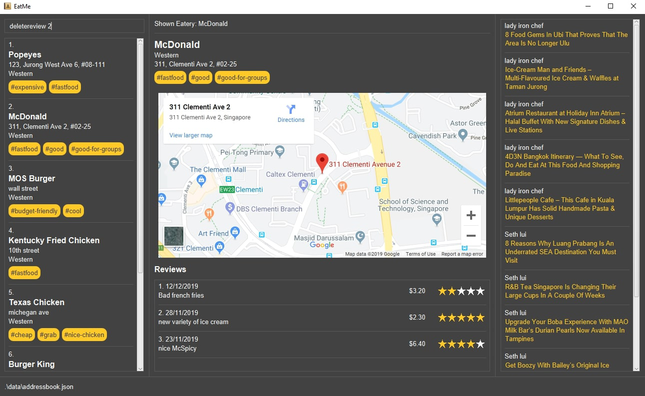The height and width of the screenshot is (396, 645).
Task: Open '4D3N Bangkok Itinerary' article
Action: (564, 165)
